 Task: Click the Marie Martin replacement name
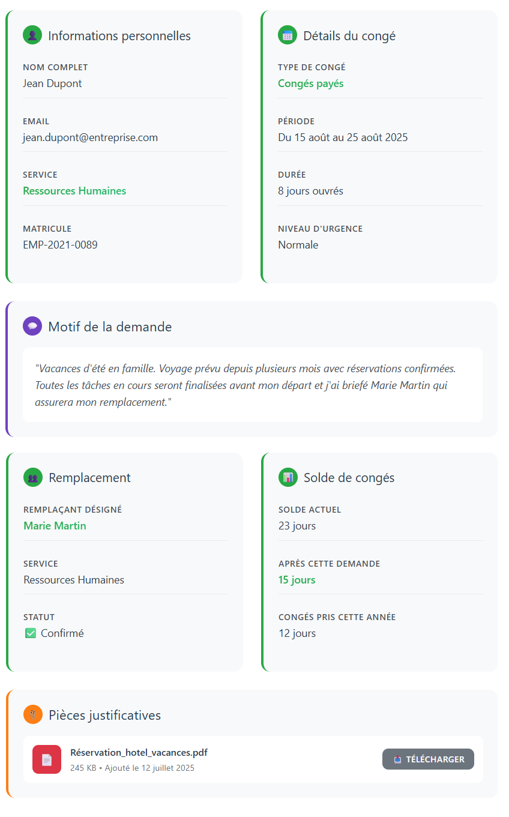[x=55, y=525]
